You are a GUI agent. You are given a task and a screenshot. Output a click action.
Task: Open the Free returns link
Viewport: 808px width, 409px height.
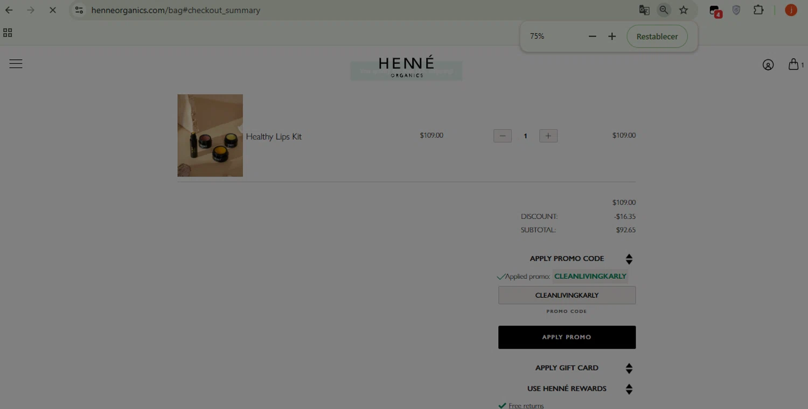point(526,406)
